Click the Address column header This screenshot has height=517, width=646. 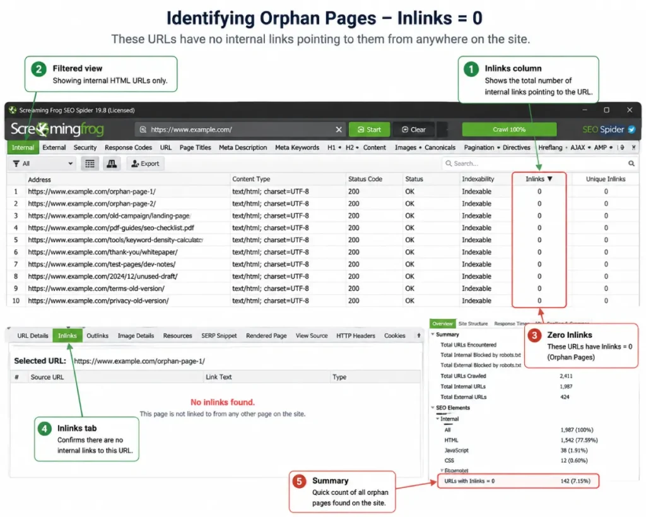(x=39, y=179)
